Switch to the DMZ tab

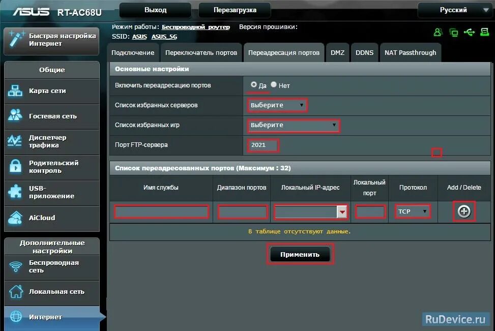click(x=337, y=53)
